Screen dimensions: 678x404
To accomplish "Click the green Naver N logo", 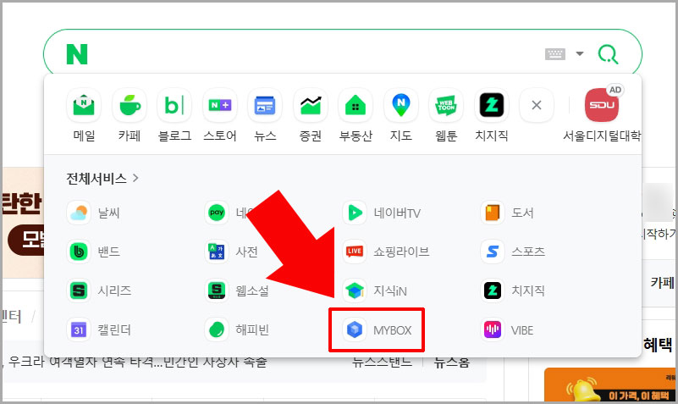I will point(77,54).
